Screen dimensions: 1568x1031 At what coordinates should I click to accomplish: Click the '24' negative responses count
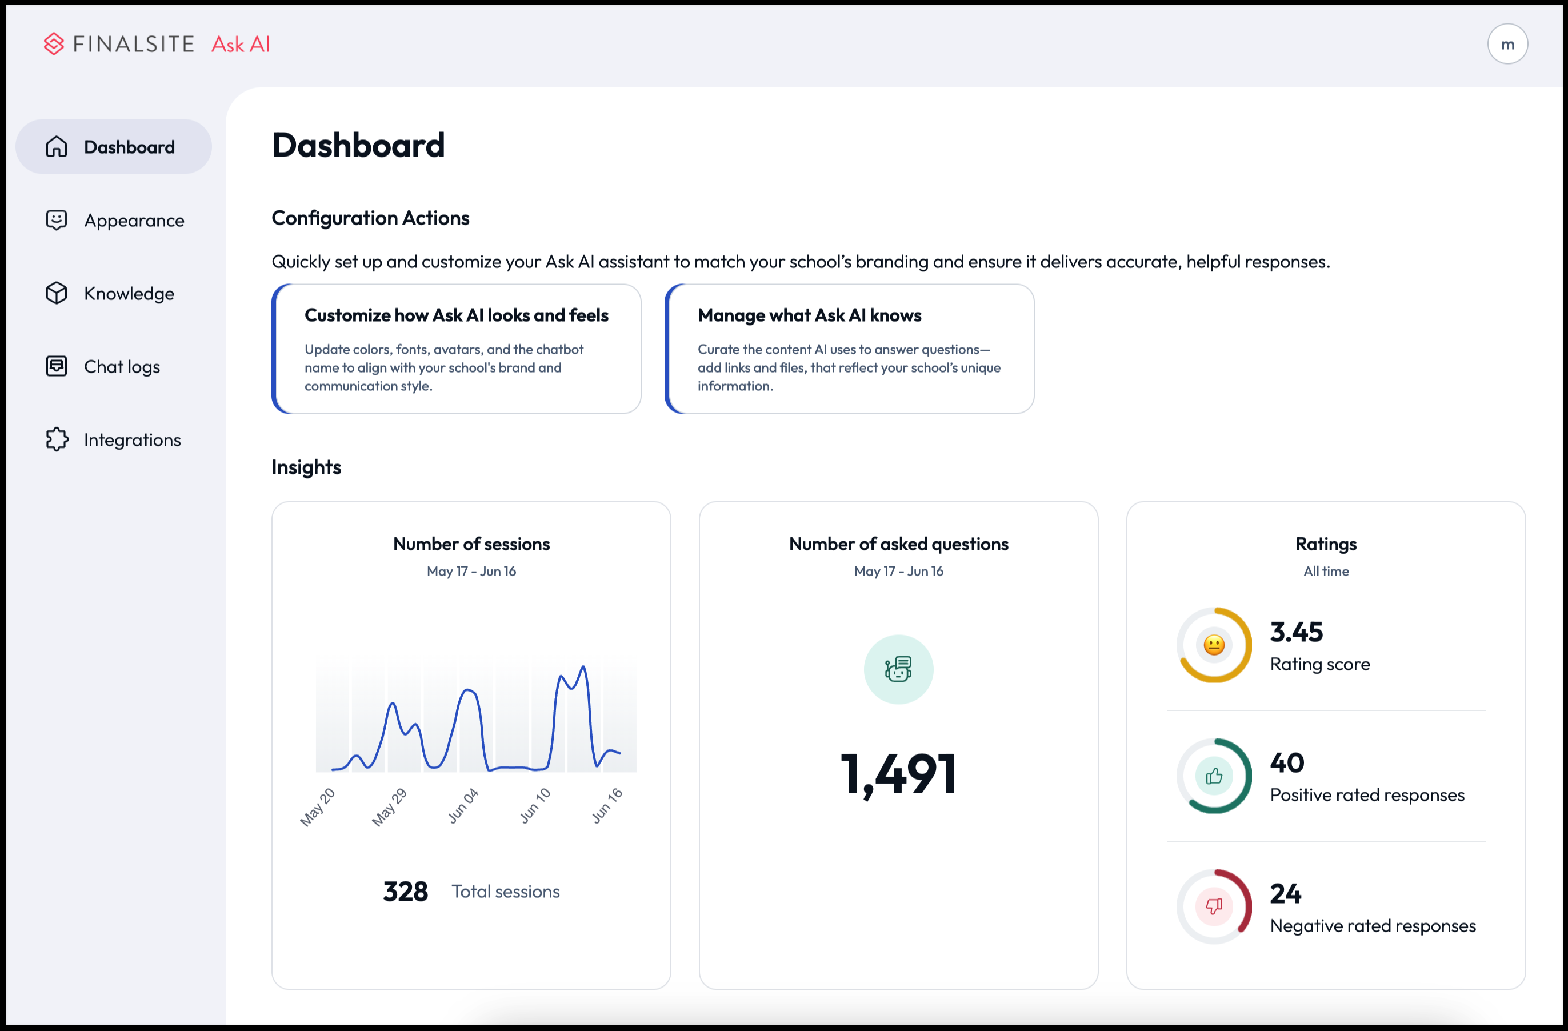click(1286, 894)
